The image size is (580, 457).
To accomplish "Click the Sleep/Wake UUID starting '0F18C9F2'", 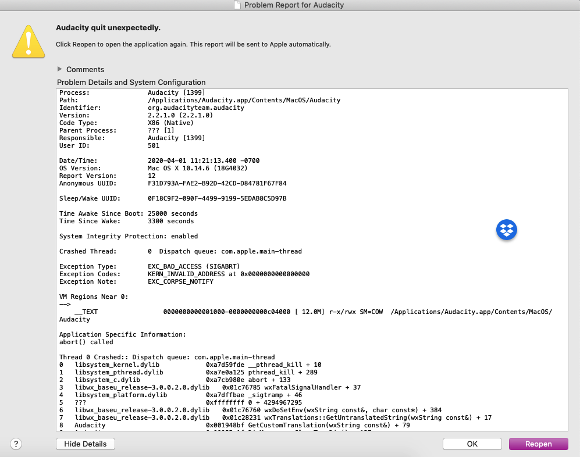I will tap(217, 198).
